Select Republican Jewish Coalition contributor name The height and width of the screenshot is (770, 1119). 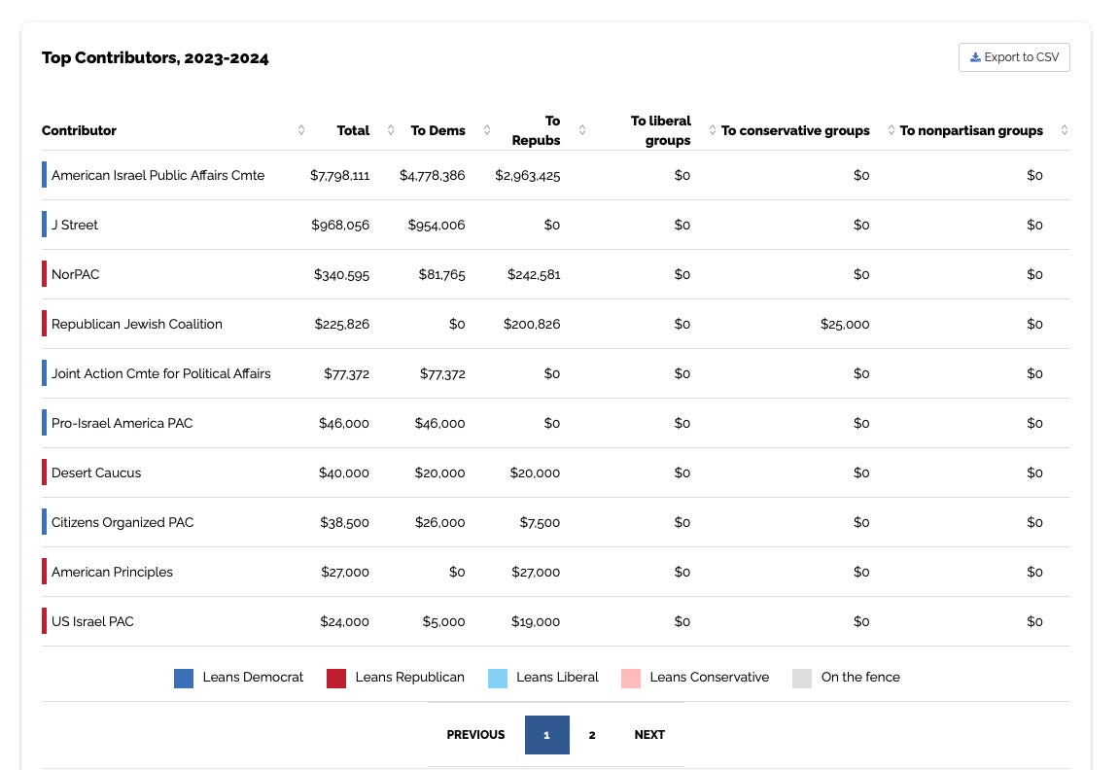(x=137, y=324)
